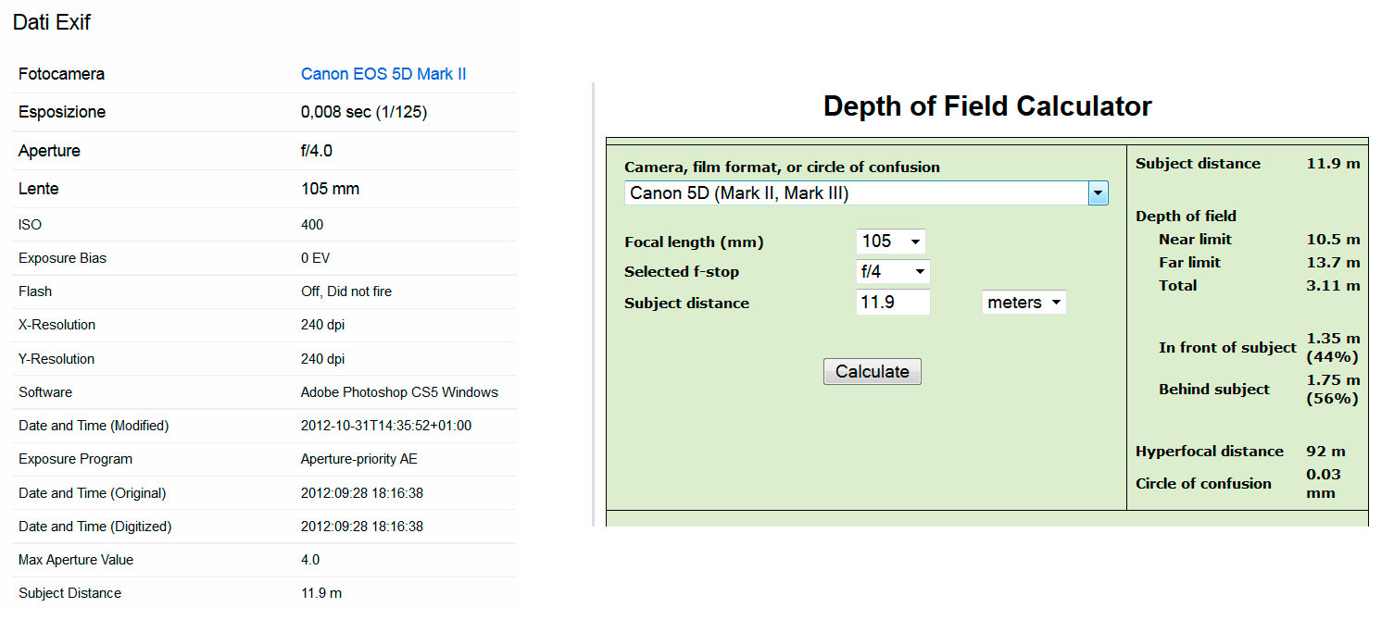Select the Date and Time (Digitized) value

[362, 527]
